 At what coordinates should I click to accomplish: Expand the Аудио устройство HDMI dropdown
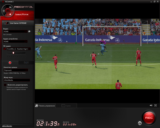pos(15,41)
